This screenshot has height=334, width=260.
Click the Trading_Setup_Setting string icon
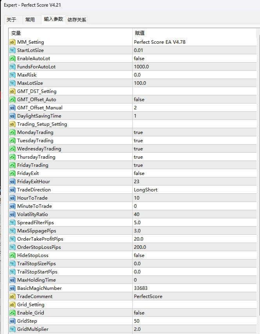(x=12, y=124)
